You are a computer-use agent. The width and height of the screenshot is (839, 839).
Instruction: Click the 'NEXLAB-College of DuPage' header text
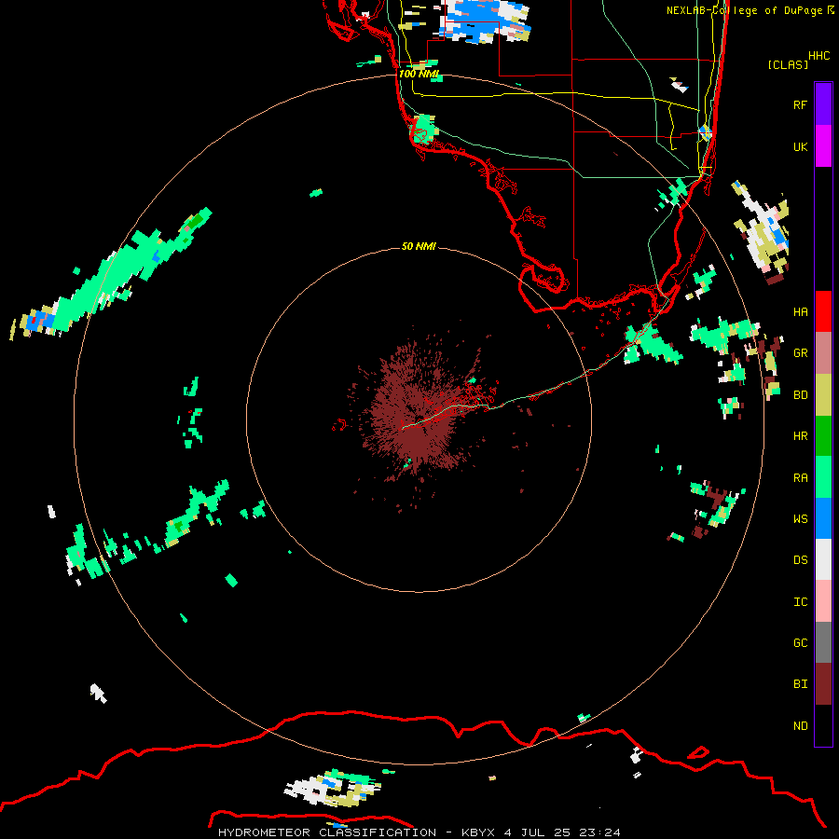click(x=744, y=10)
